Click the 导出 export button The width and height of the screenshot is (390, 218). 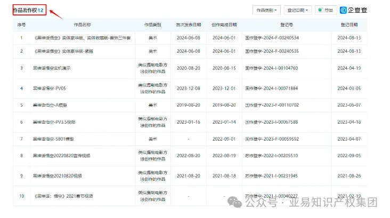326,10
